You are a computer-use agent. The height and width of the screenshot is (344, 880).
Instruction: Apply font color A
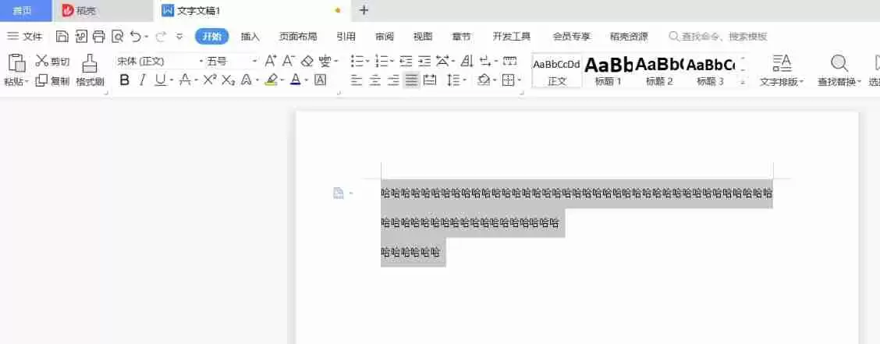pyautogui.click(x=296, y=80)
